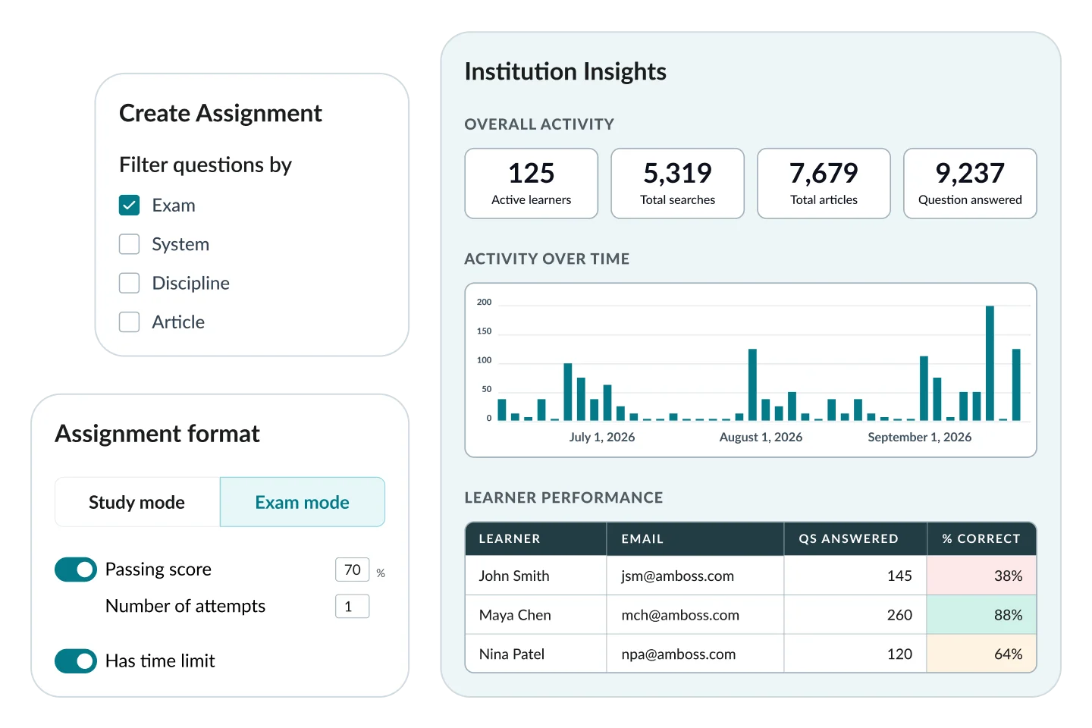The image size is (1092, 728).
Task: Check the Discipline filter checkbox
Action: click(129, 282)
